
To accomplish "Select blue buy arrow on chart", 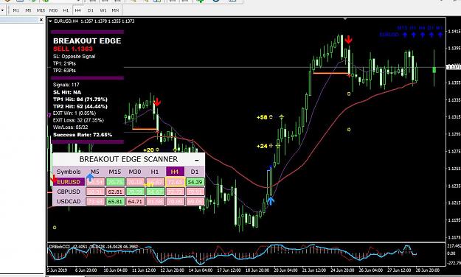I will (x=271, y=201).
